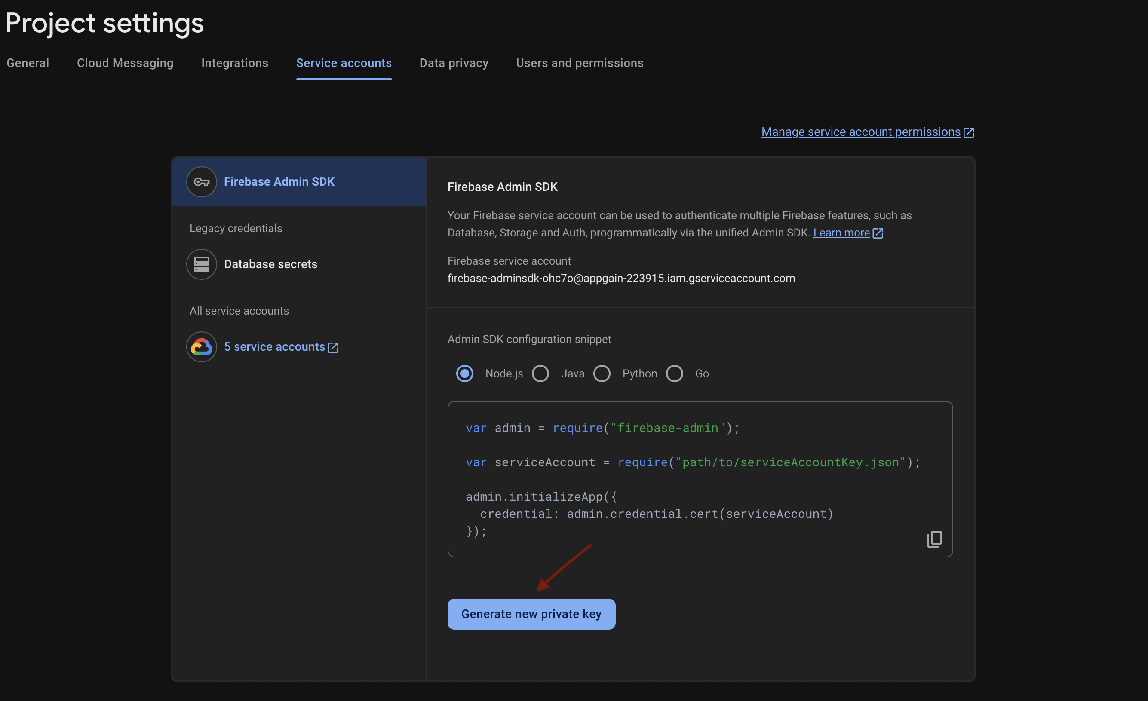The height and width of the screenshot is (701, 1148).
Task: Open Manage service account permissions link
Action: 861,132
